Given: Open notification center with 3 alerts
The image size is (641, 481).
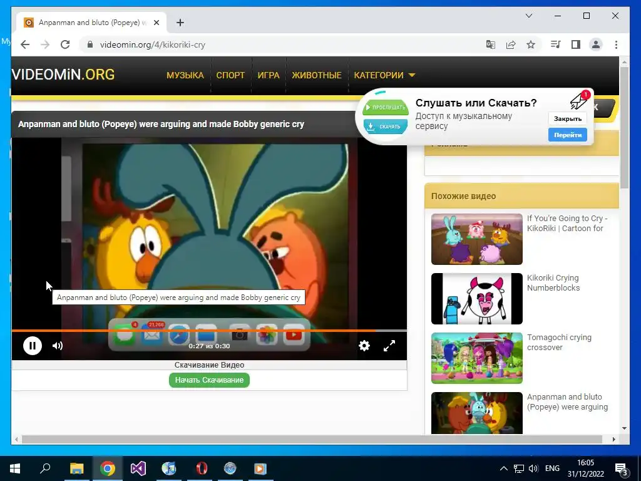Looking at the screenshot, I should tap(622, 468).
